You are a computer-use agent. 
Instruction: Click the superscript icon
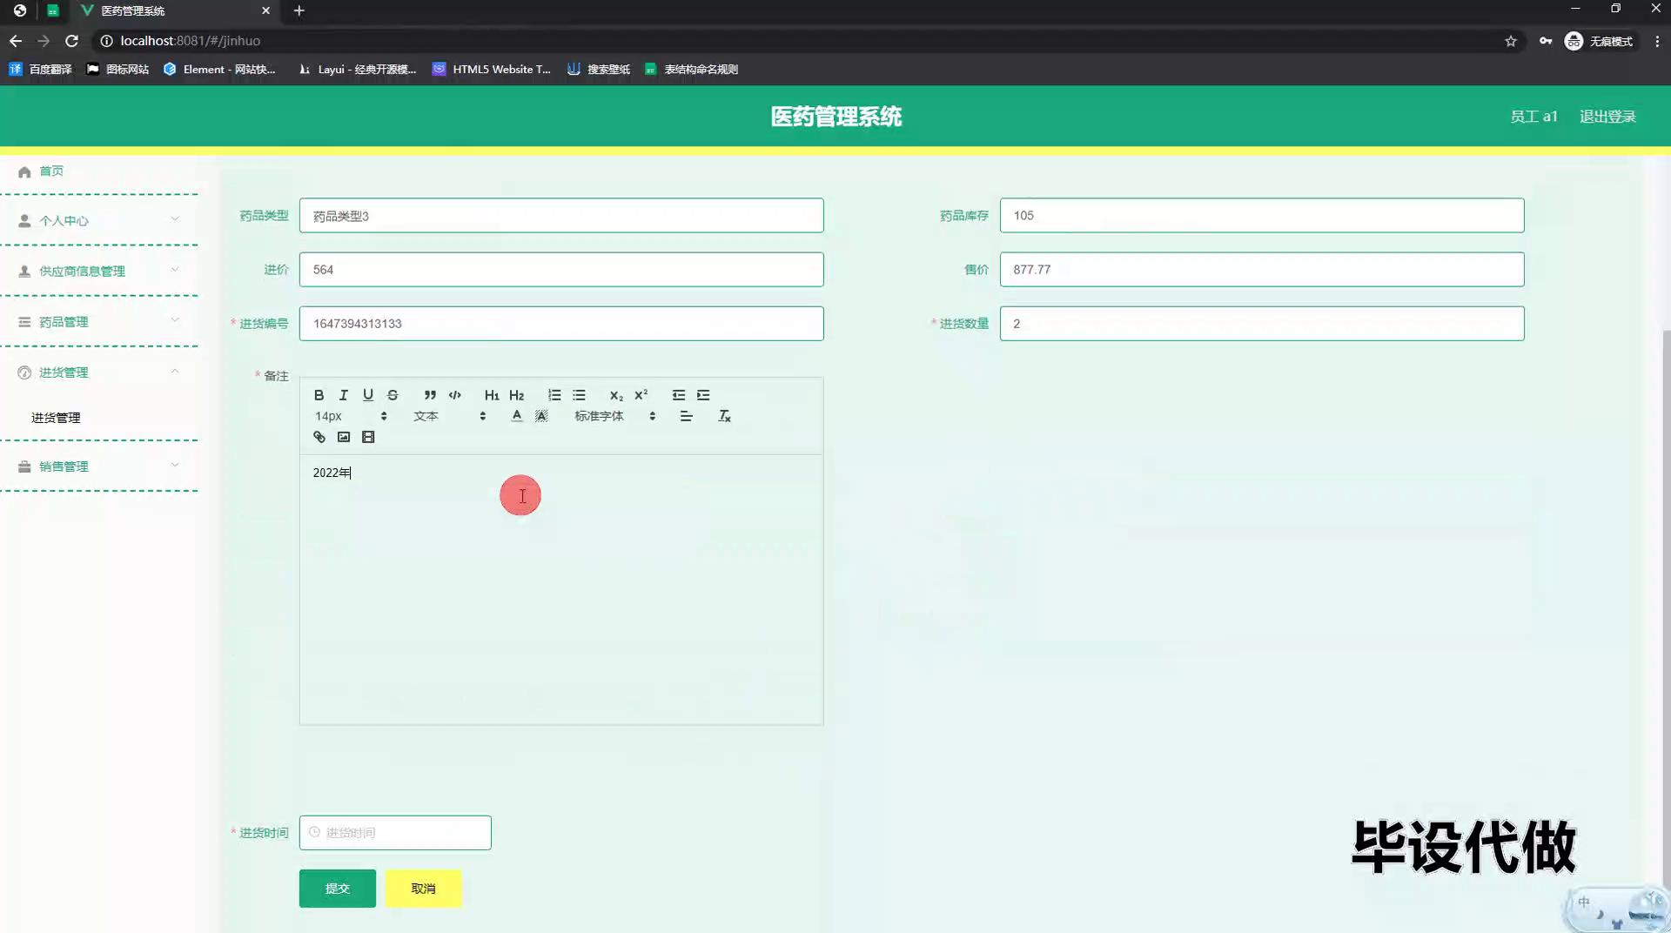pos(641,395)
